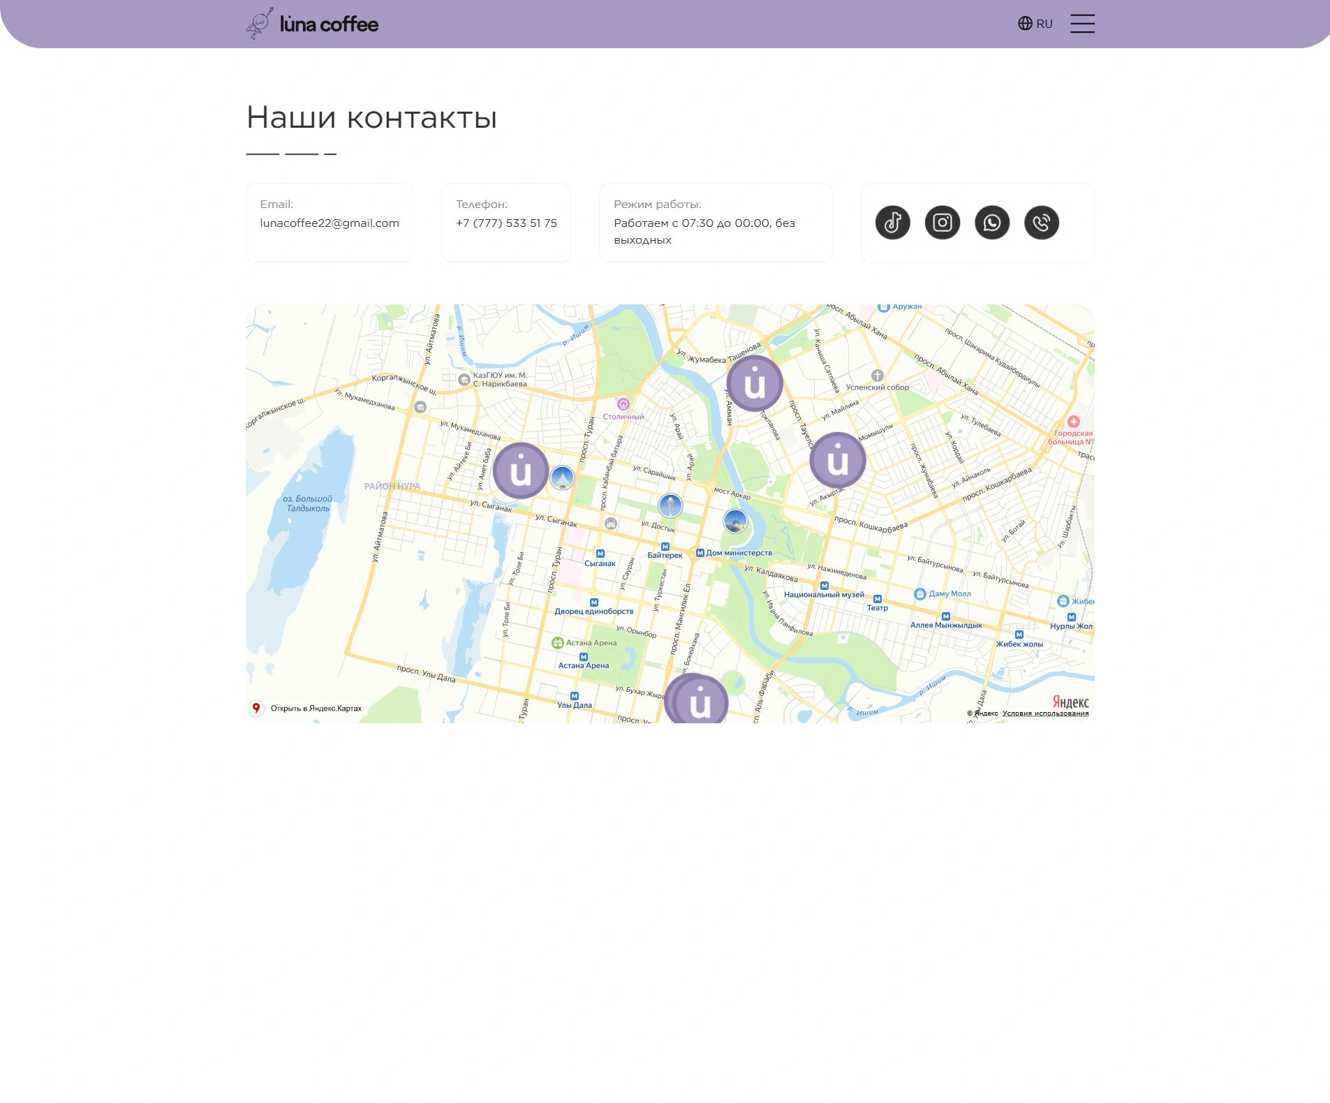
Task: Click the luna coffee logo
Action: 312,24
